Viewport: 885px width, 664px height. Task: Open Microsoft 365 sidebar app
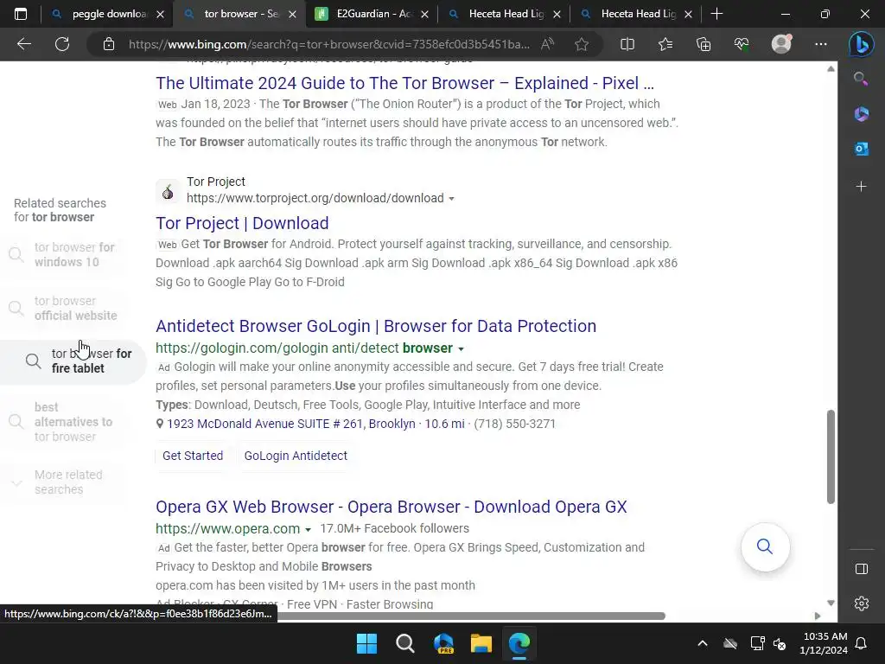(862, 114)
